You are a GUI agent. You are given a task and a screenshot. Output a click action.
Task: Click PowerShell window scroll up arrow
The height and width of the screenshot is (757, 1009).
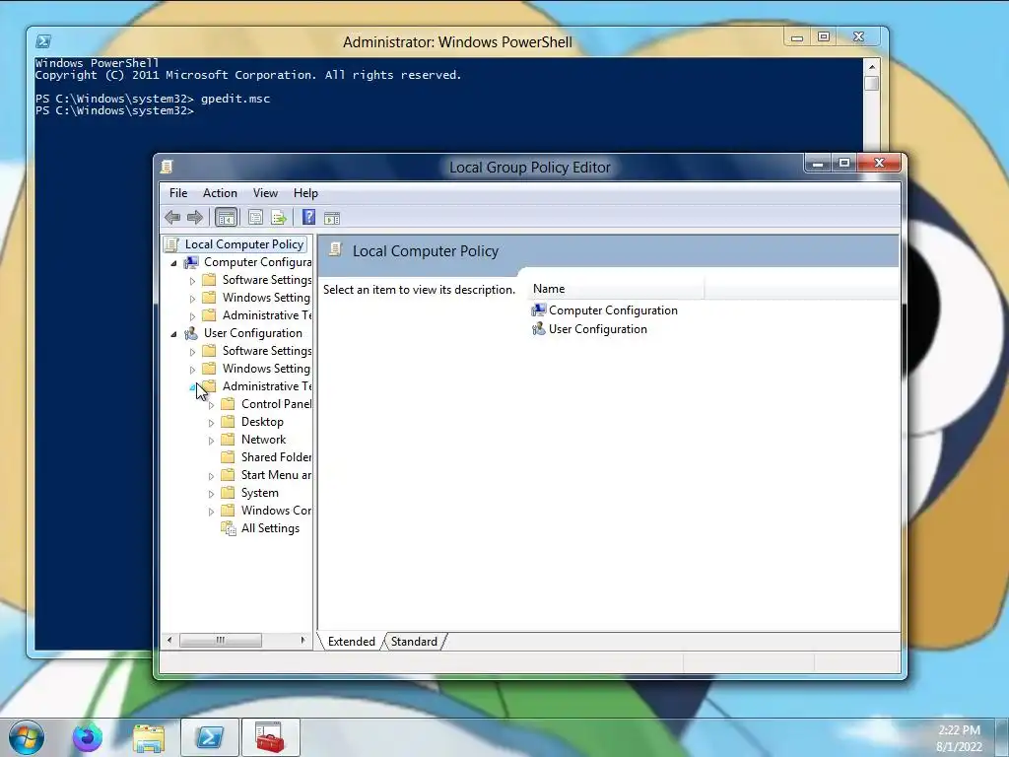(x=872, y=66)
